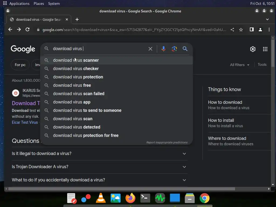The height and width of the screenshot is (207, 276).
Task: Open the Places menu
Action: [x=39, y=4]
